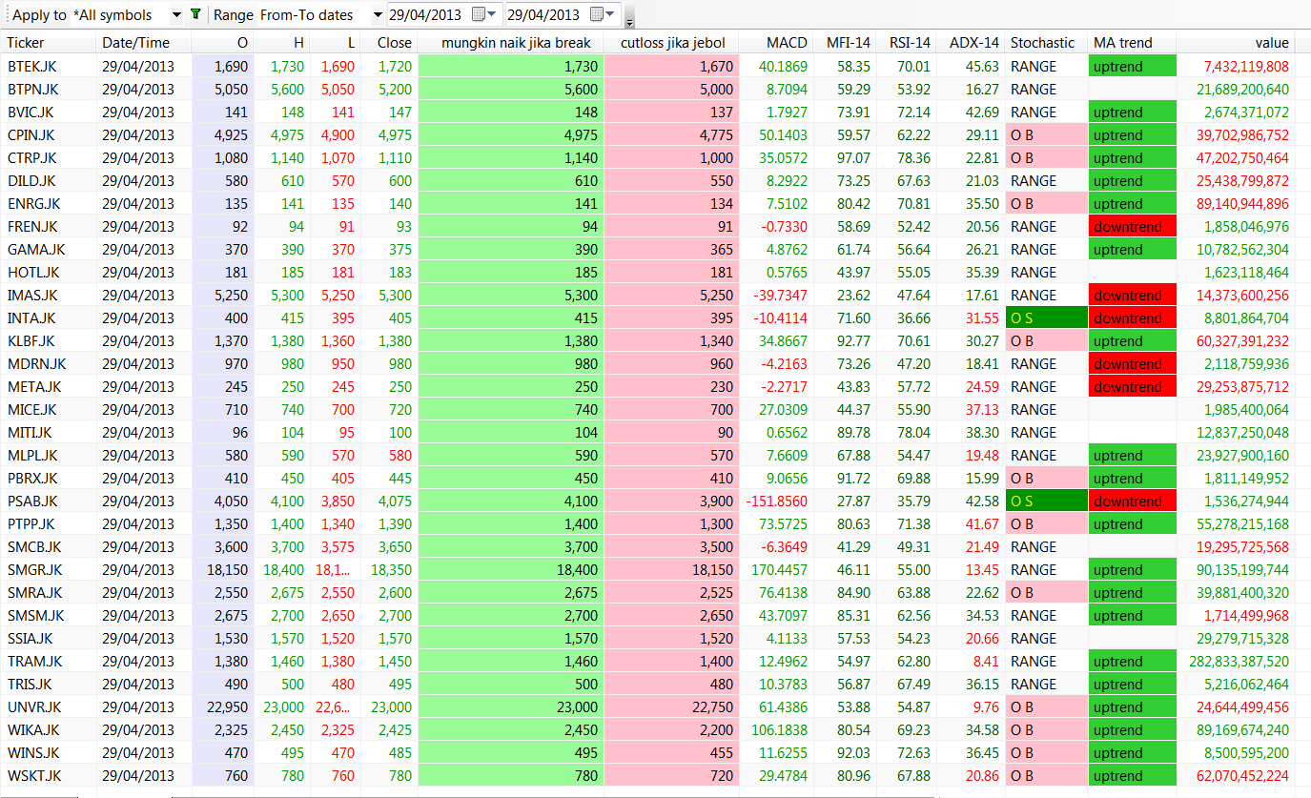Click the red downtrend cell for FREN.JK
Screen dimensions: 1311x798
click(x=1132, y=226)
